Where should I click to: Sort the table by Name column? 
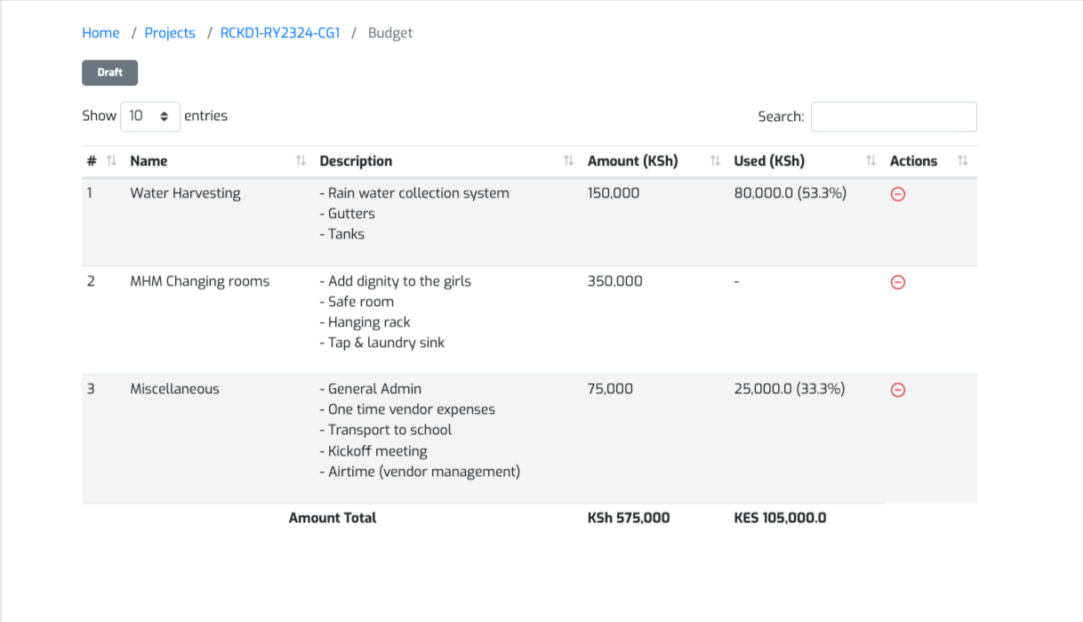point(301,161)
